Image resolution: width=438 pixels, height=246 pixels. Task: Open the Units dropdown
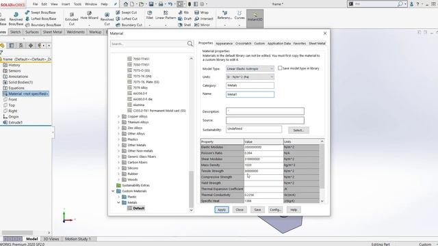tap(250, 77)
